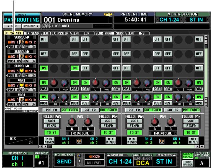The width and height of the screenshot is (211, 168).
Task: Open the M/S tab
Action: point(142,33)
